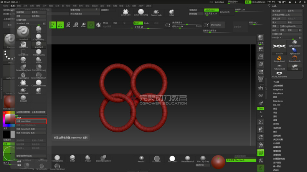The image size is (307, 172).
Task: Click the QuickSave button
Action: (220, 2)
